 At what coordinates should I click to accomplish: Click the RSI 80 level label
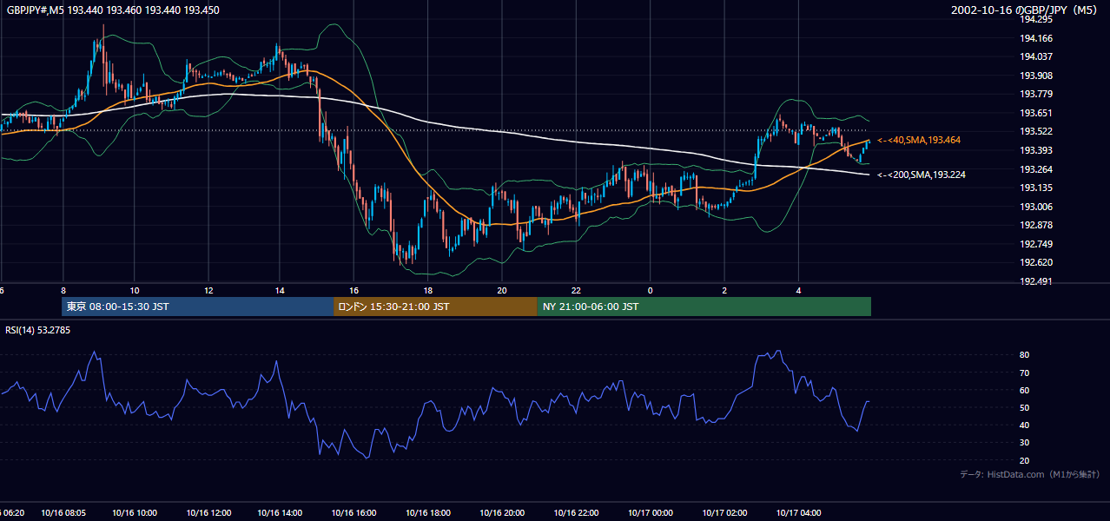click(1025, 355)
